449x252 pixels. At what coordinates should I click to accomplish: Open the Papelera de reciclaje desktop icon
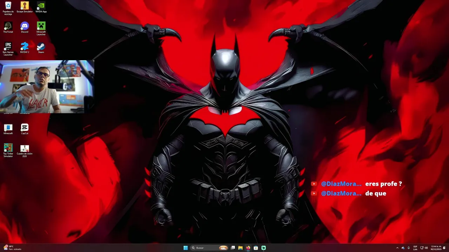8,8
